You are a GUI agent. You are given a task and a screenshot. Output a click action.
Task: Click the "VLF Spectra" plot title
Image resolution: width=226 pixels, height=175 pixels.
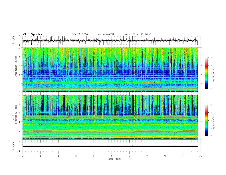pyautogui.click(x=32, y=34)
